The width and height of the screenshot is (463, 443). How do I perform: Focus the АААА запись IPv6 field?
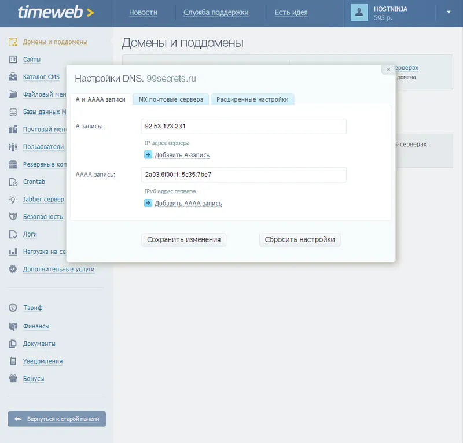pyautogui.click(x=244, y=175)
